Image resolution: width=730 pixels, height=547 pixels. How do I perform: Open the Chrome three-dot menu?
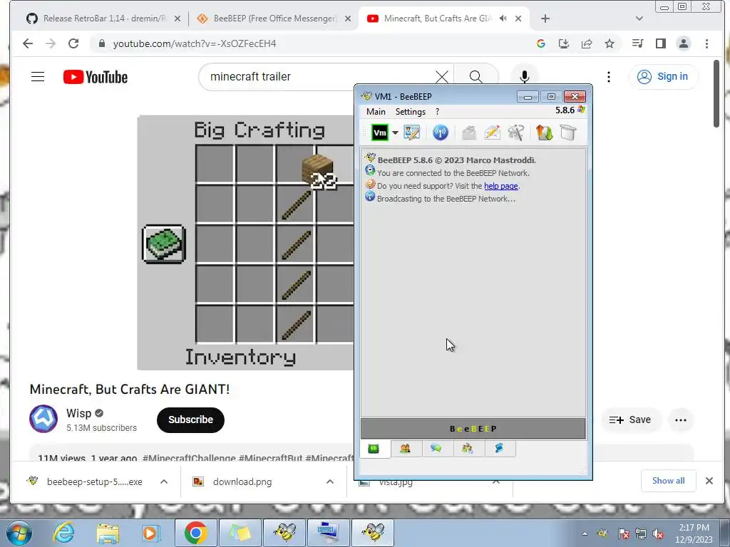click(x=706, y=43)
